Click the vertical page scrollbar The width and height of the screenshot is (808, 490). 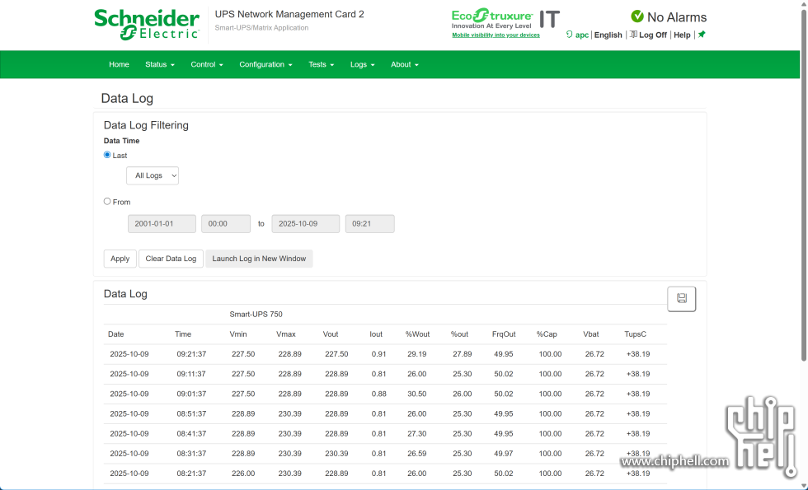tap(803, 189)
